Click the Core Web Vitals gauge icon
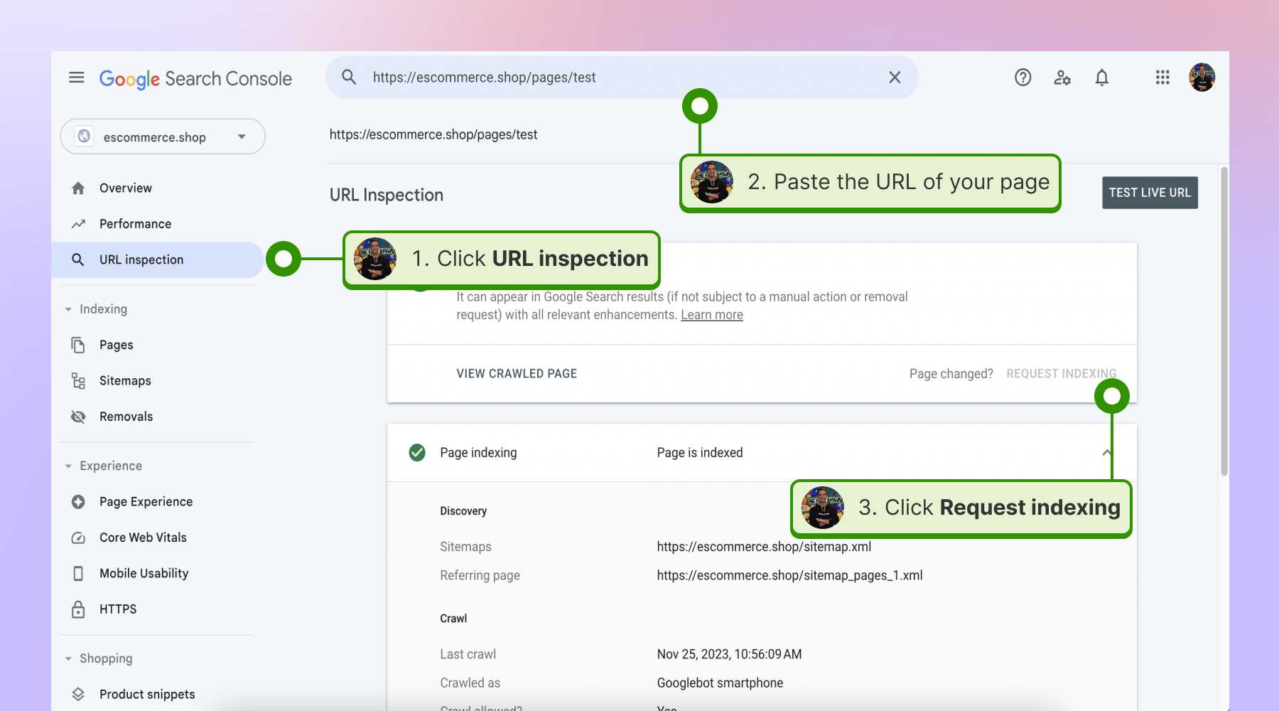This screenshot has height=711, width=1279. [x=78, y=538]
